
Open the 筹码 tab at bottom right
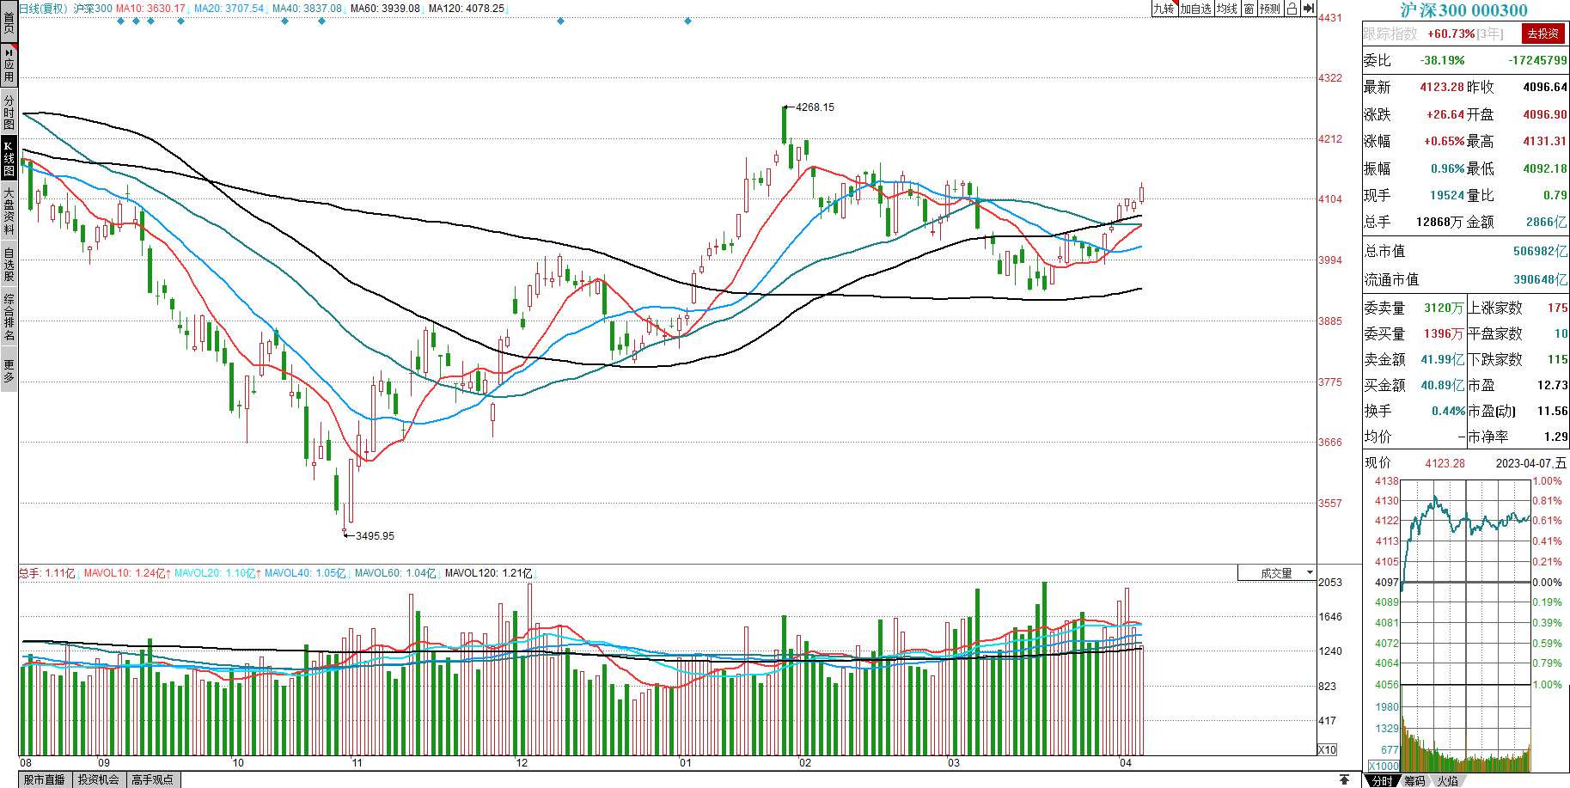[x=1414, y=780]
